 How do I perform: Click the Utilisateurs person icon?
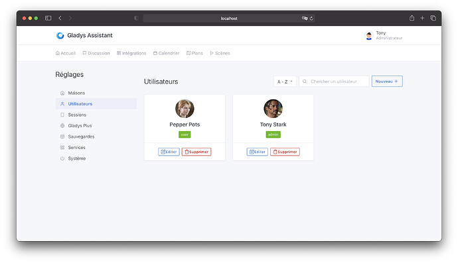pyautogui.click(x=62, y=104)
